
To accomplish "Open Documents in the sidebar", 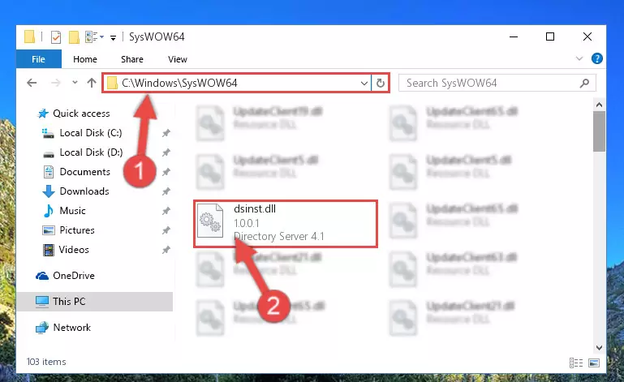I will 84,172.
